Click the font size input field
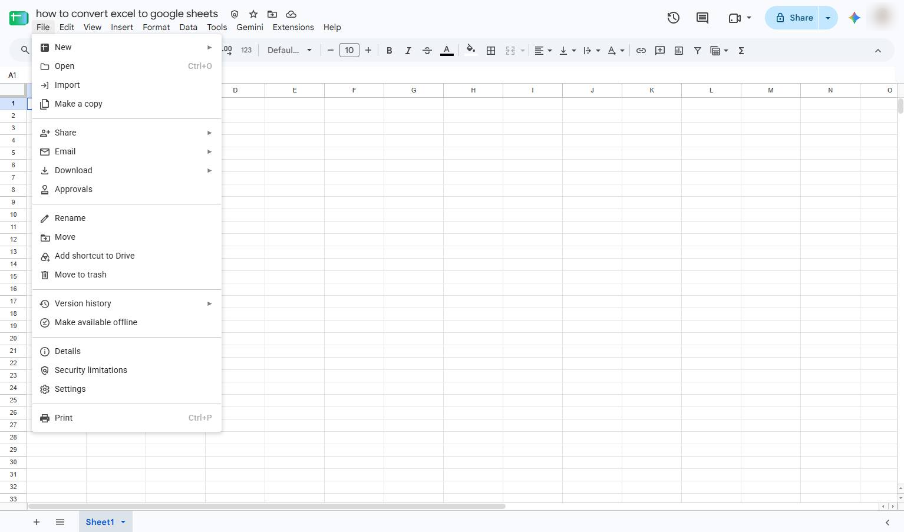904x532 pixels. [349, 51]
